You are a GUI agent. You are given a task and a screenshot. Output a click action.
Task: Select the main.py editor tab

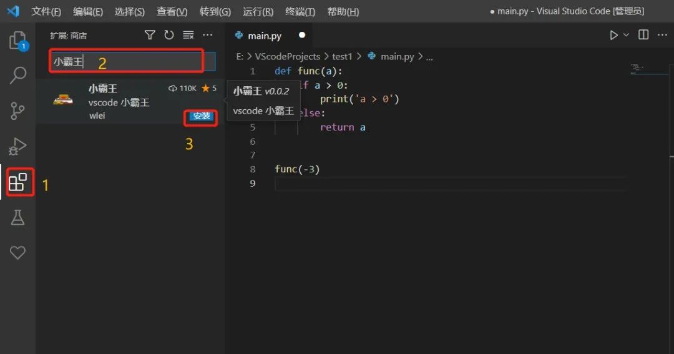click(x=269, y=35)
